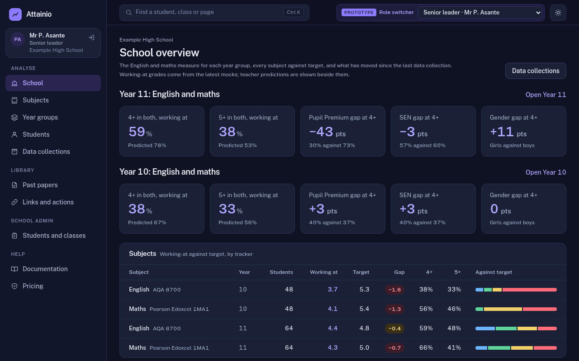Click the PA avatar circle
This screenshot has height=361, width=579.
point(18,39)
